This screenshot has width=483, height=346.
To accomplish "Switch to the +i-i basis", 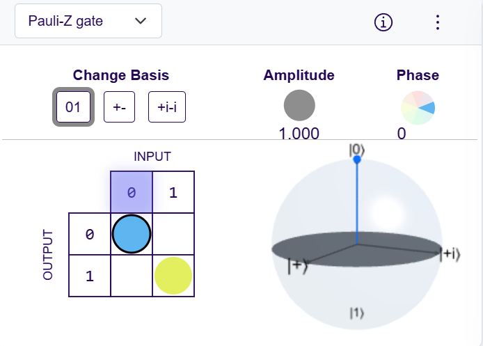I will click(x=167, y=107).
